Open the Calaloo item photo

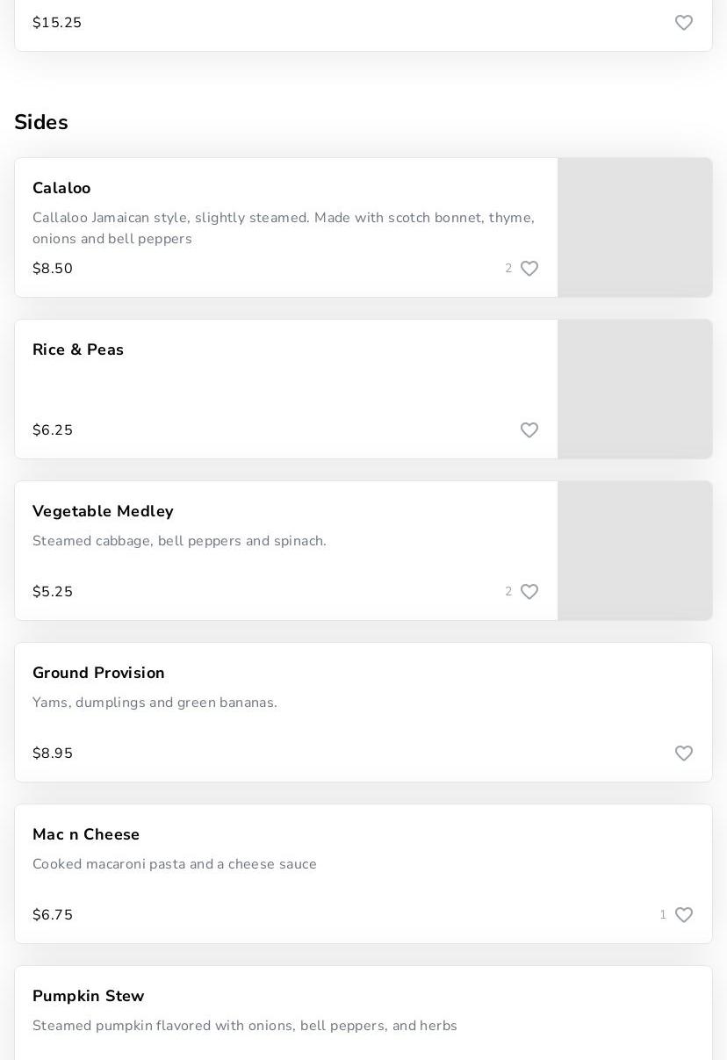point(635,227)
